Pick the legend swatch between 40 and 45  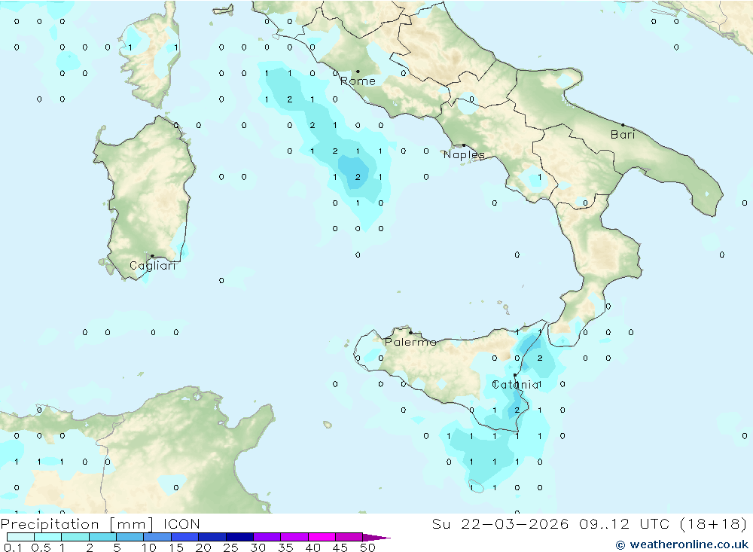point(322,537)
